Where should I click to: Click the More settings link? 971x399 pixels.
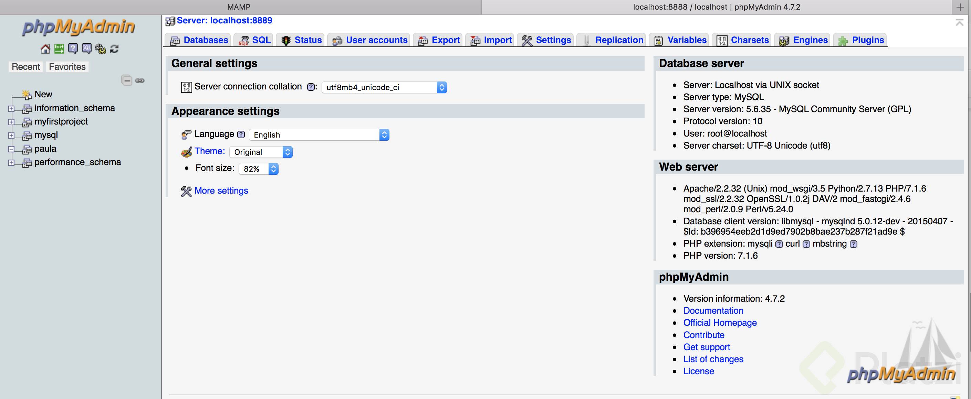(x=221, y=191)
